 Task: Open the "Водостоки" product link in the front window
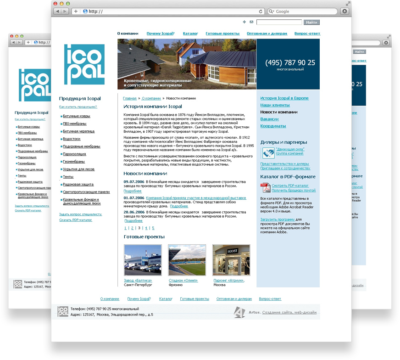point(72,139)
